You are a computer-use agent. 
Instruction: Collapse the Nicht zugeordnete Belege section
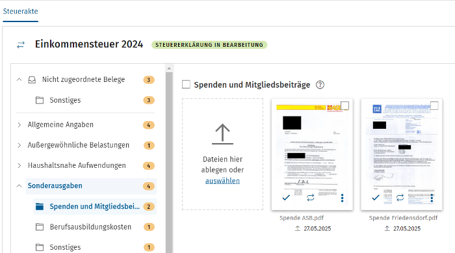coord(19,79)
